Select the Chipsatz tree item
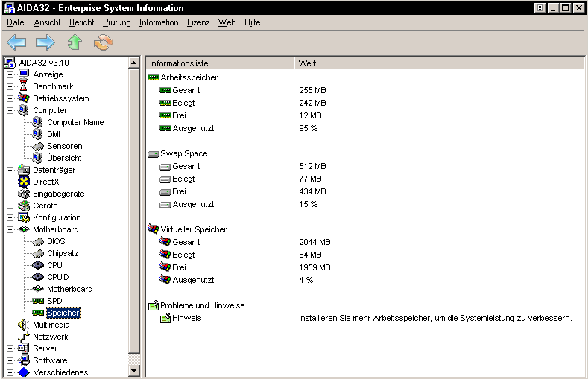588x379 pixels. [63, 253]
